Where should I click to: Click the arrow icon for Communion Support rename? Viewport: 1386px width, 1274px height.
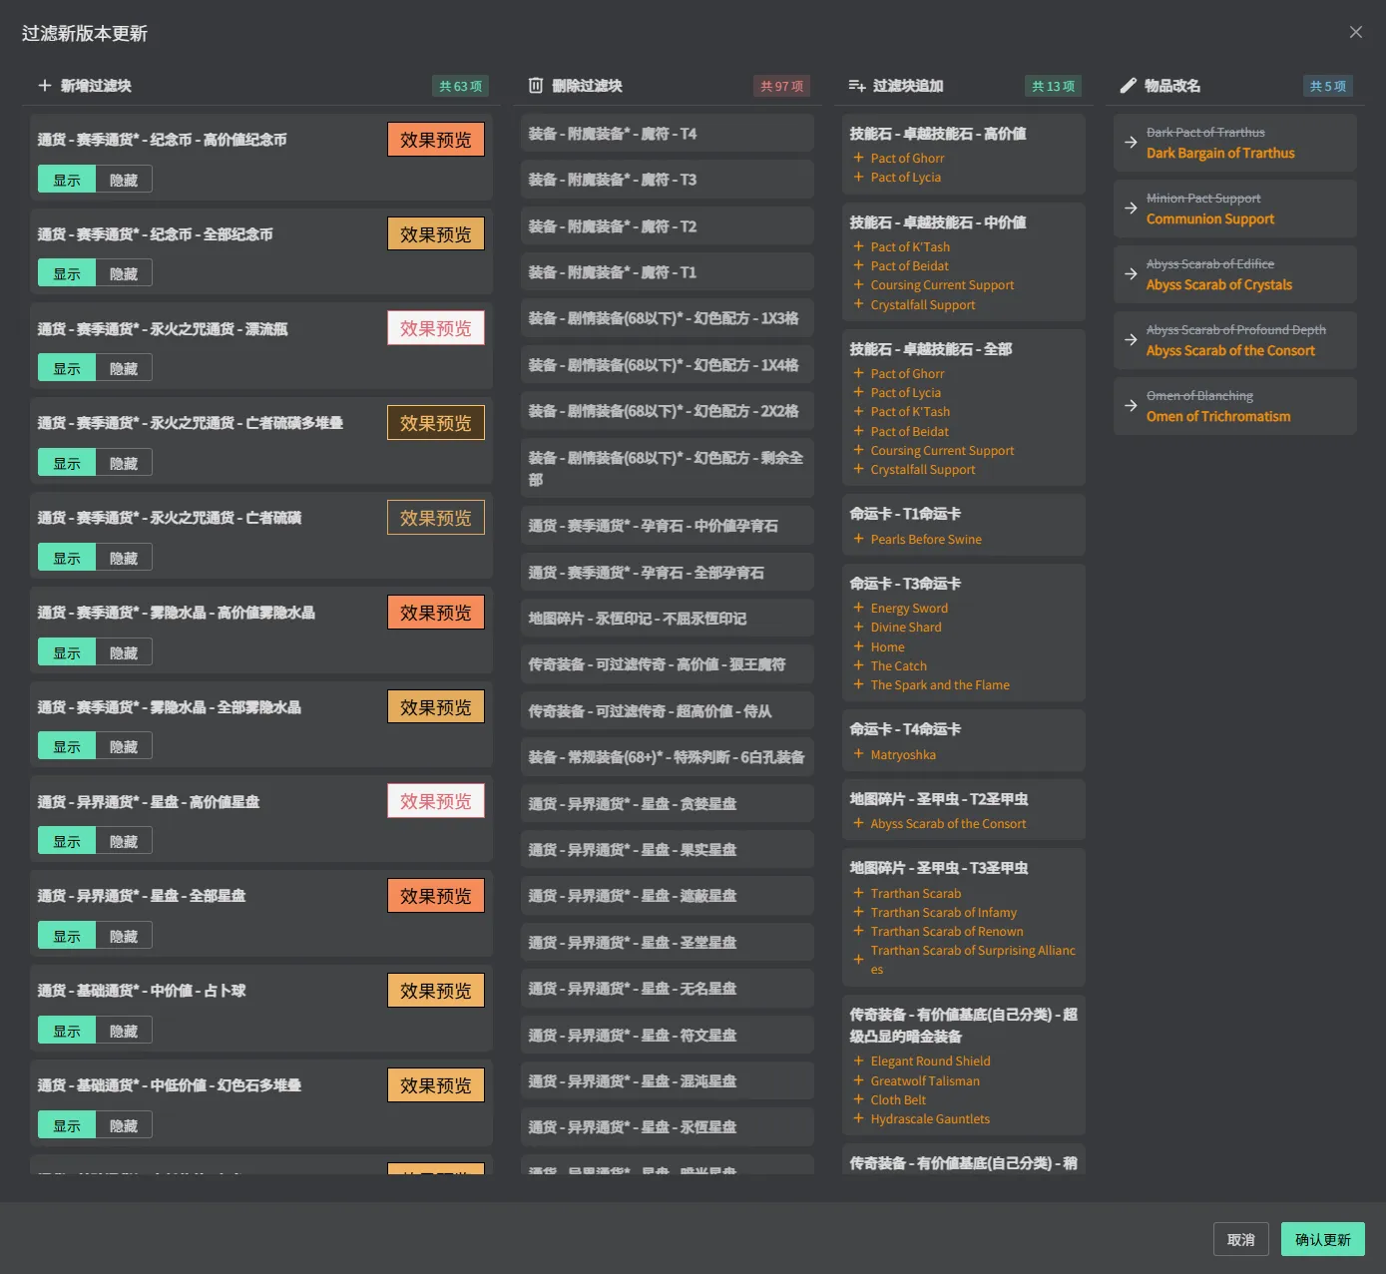pyautogui.click(x=1131, y=208)
